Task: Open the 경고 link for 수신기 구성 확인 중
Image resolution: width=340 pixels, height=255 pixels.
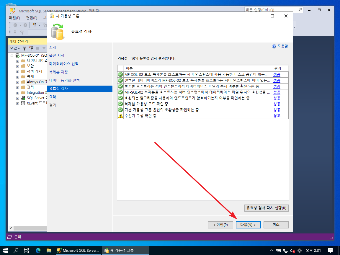Action: coord(277,116)
